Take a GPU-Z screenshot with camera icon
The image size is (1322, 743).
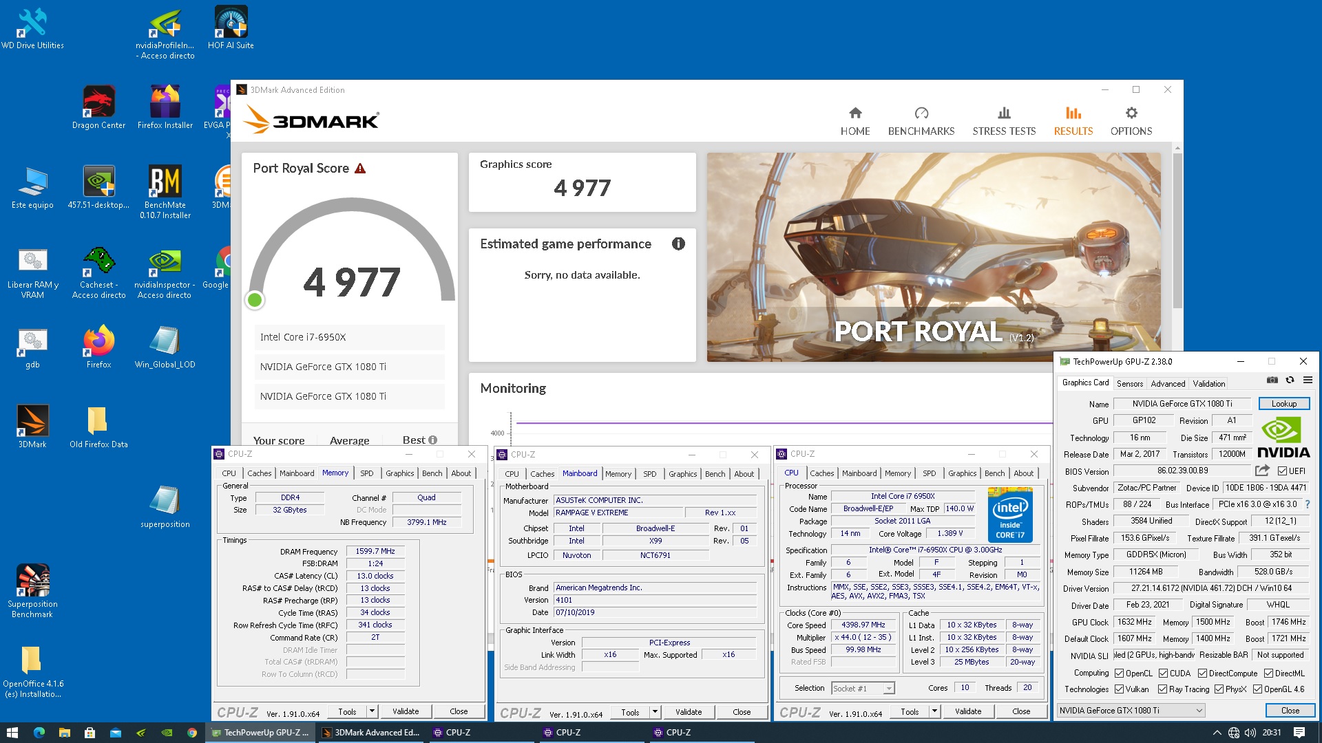point(1272,380)
